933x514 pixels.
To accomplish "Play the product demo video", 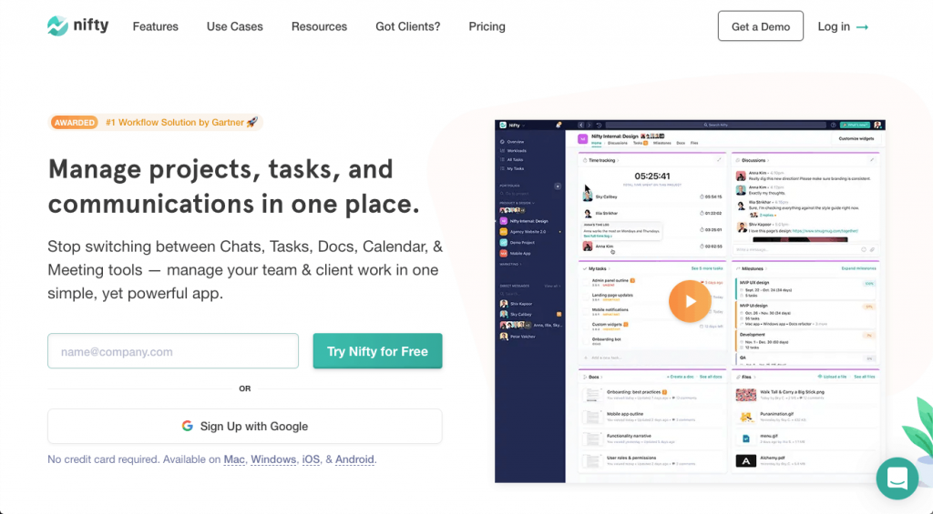I will [690, 301].
